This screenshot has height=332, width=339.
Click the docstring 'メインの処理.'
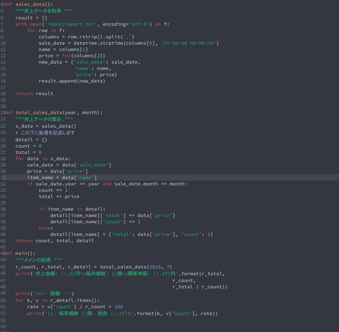tap(39, 260)
